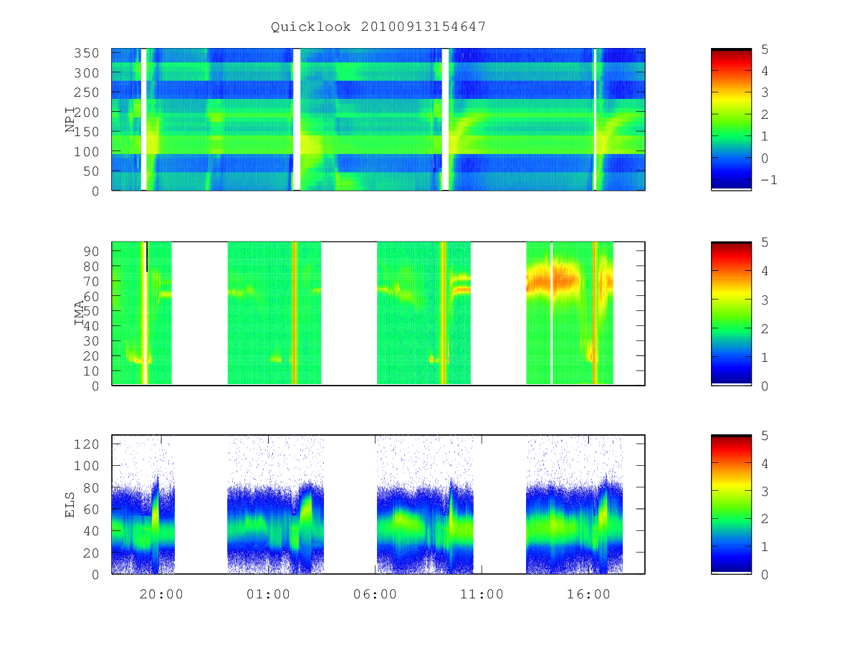
Task: Select the IMA panel color scale bar
Action: 731,313
